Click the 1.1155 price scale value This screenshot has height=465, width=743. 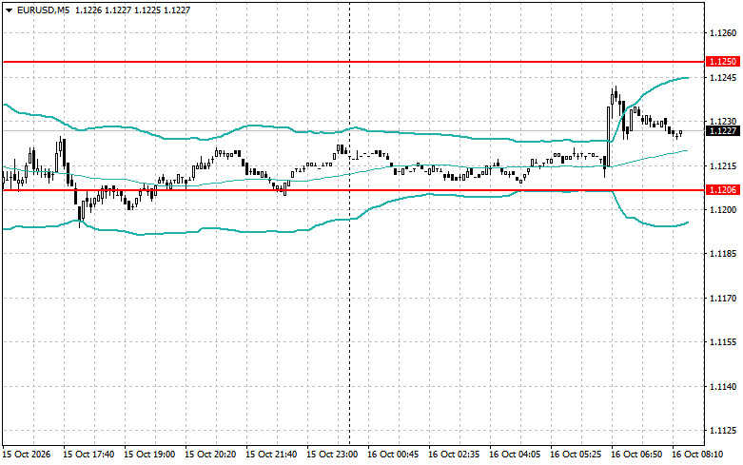[x=723, y=342]
